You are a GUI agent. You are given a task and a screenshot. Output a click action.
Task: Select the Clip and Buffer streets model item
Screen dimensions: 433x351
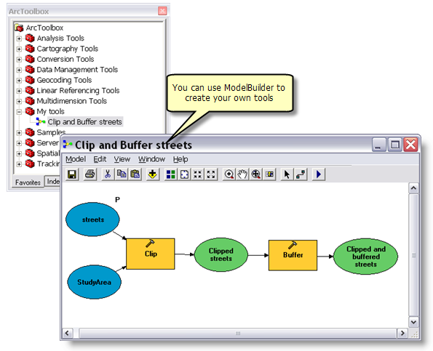coord(84,122)
